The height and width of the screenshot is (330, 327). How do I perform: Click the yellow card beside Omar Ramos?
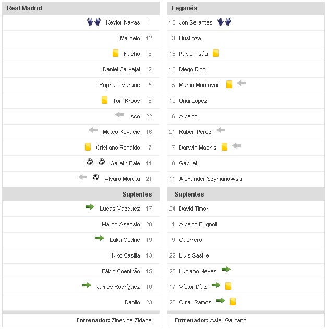[233, 301]
